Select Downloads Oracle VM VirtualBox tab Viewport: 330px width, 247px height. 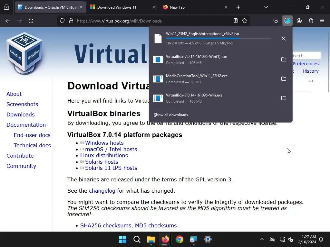tap(51, 7)
